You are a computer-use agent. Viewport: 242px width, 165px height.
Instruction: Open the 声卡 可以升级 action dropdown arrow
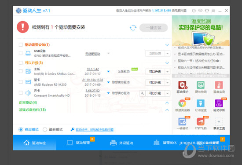tap(168, 93)
